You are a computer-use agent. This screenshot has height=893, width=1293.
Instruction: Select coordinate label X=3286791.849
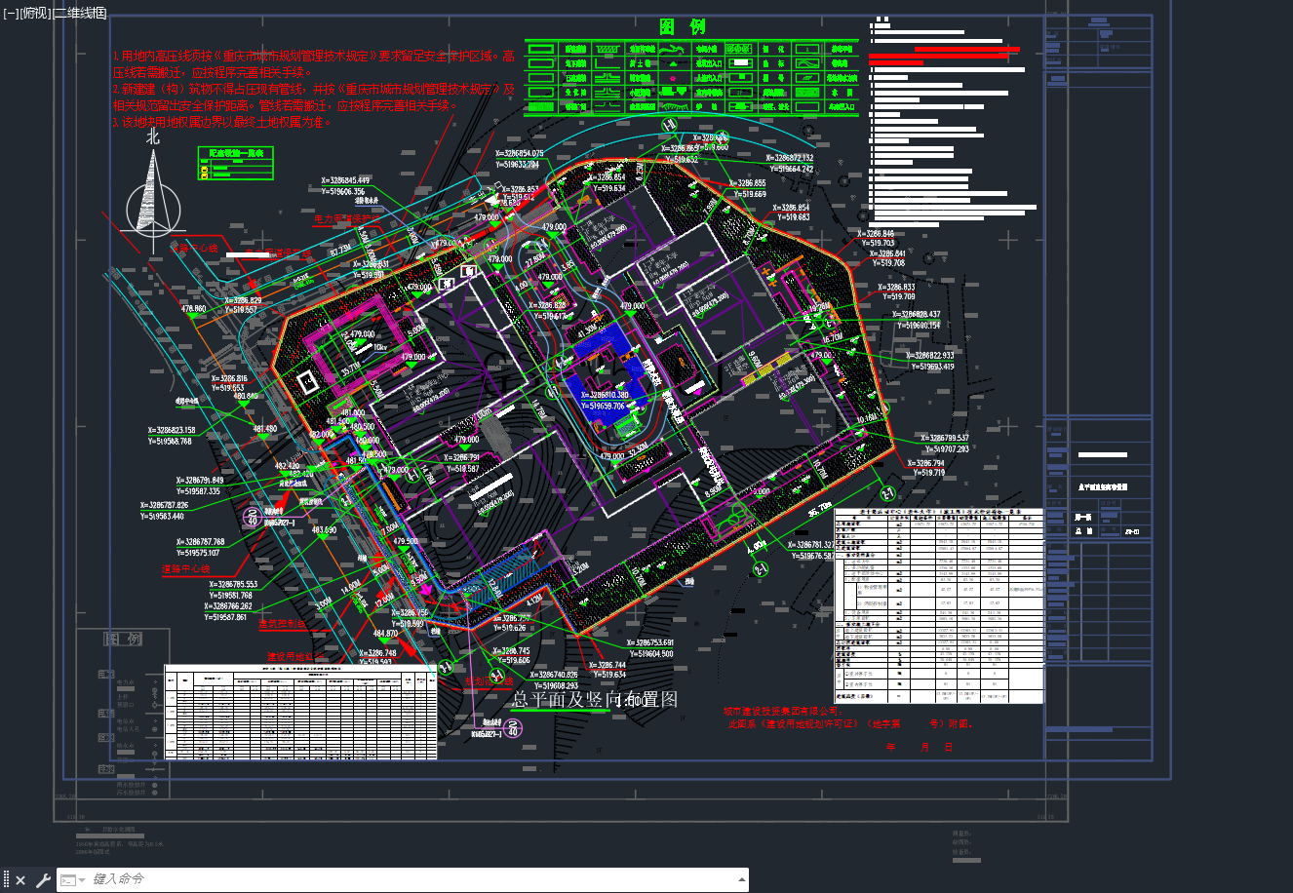tap(200, 481)
